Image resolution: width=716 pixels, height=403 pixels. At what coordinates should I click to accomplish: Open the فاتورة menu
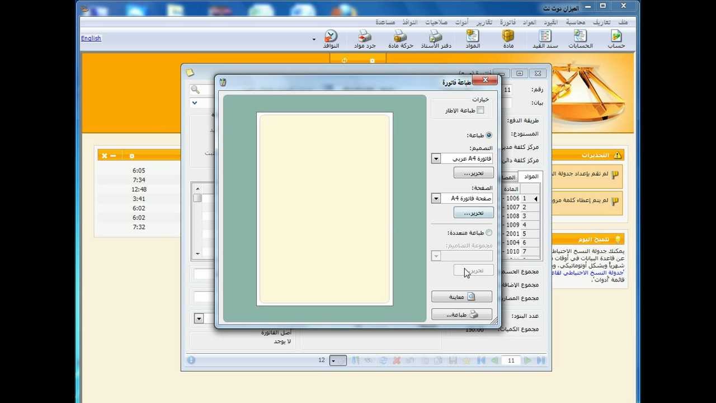point(508,22)
